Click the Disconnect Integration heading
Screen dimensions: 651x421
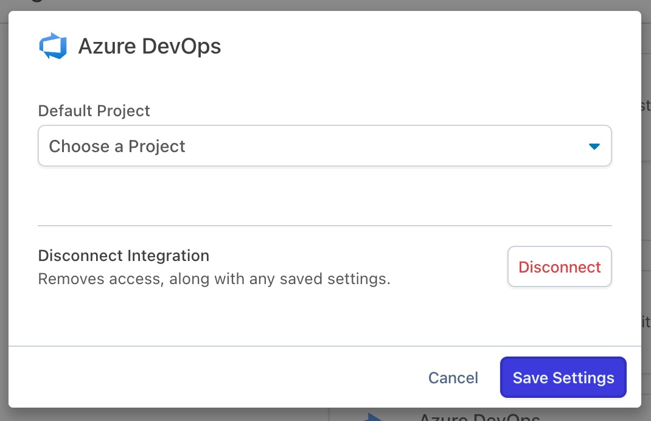[124, 256]
